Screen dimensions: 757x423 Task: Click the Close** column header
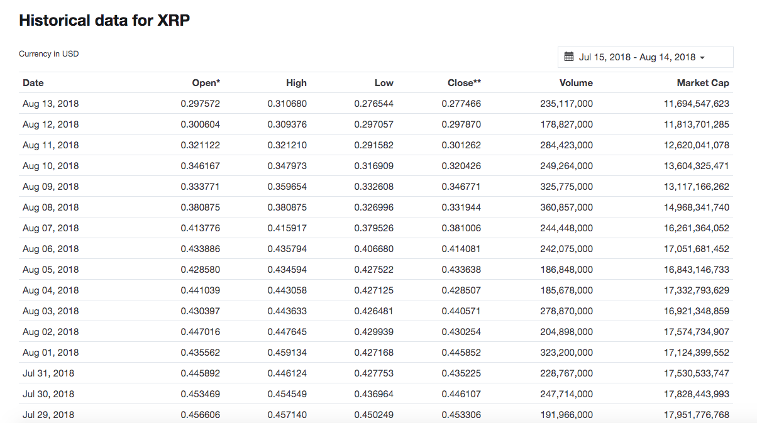pos(465,83)
